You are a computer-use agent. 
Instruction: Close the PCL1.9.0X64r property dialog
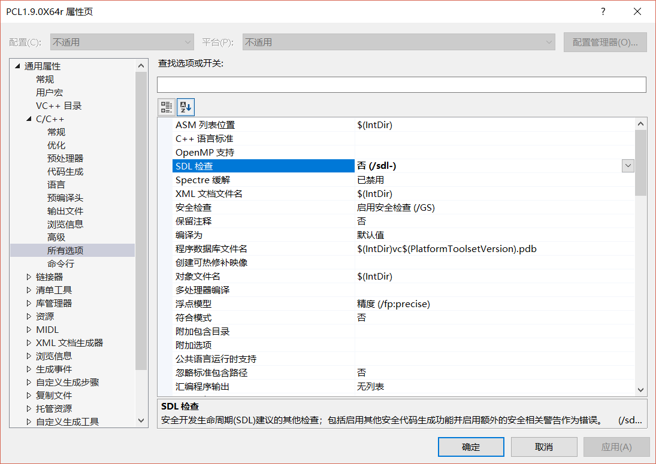coord(637,11)
